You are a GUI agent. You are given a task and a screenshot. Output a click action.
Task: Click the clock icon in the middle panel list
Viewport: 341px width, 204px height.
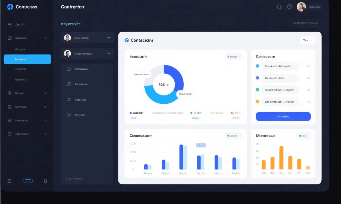[x=68, y=69]
